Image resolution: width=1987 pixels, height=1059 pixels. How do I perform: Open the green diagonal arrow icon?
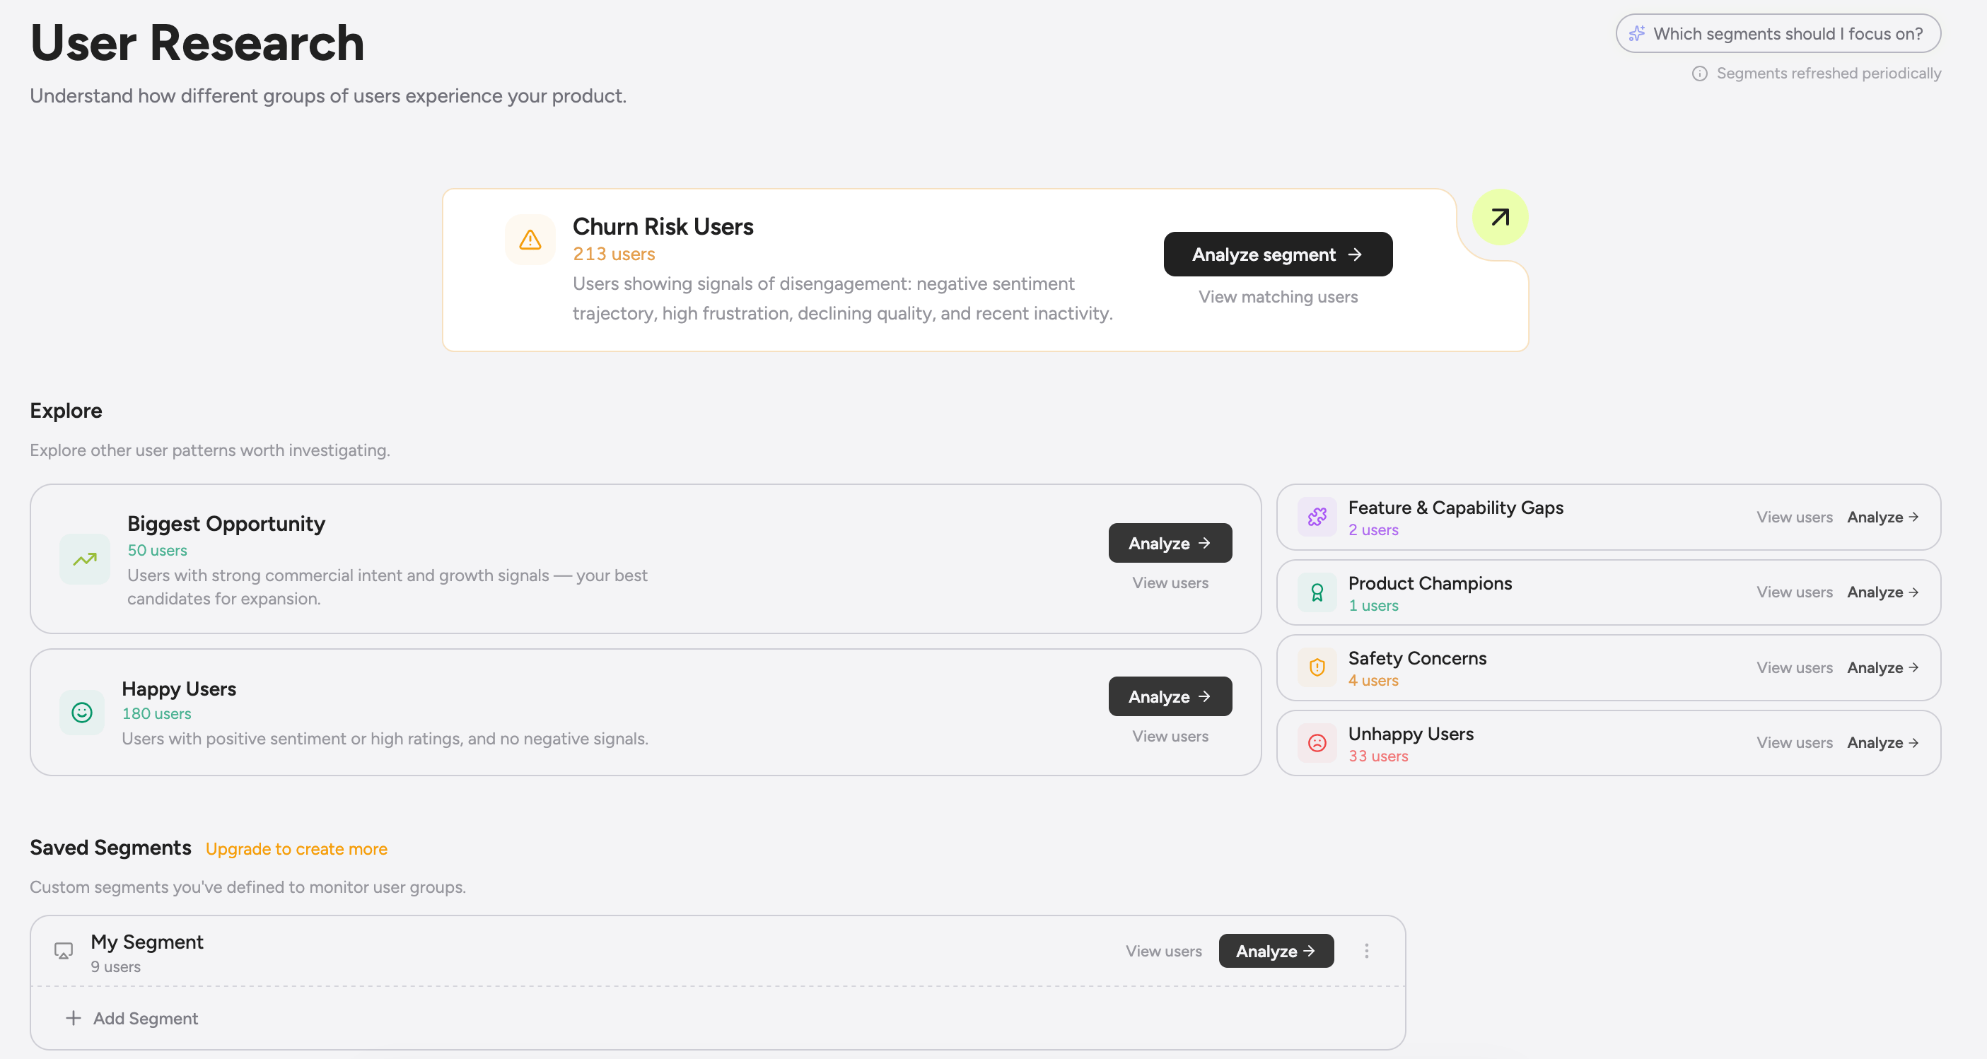tap(1500, 218)
